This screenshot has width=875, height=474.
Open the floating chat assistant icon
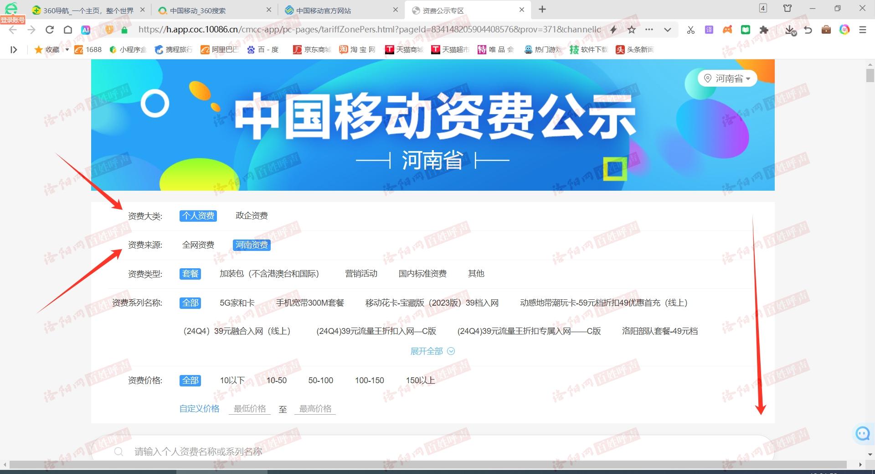pos(863,433)
